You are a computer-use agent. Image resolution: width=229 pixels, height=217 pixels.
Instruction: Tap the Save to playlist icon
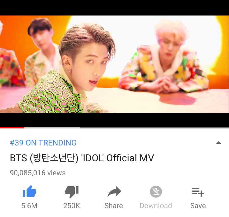[198, 192]
